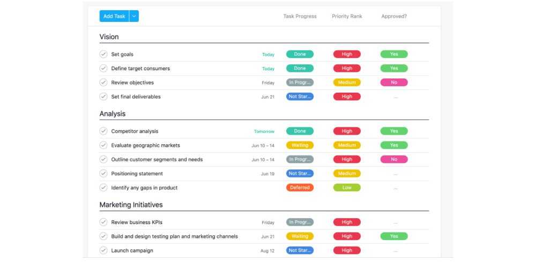Change 'Low' priority tag on Identify gaps
The image size is (536, 268).
[347, 188]
